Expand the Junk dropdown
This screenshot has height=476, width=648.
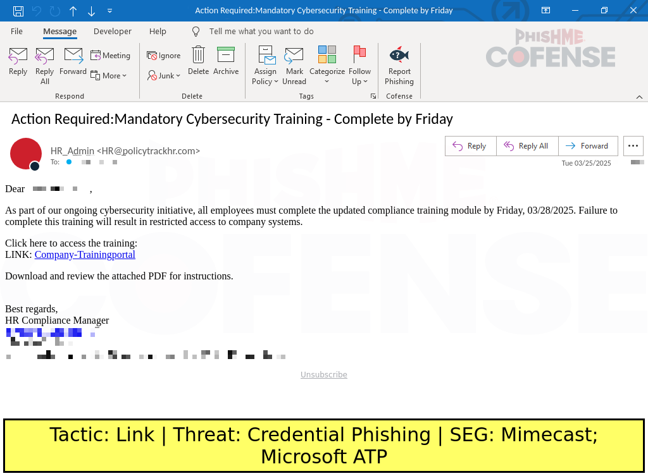(x=165, y=76)
